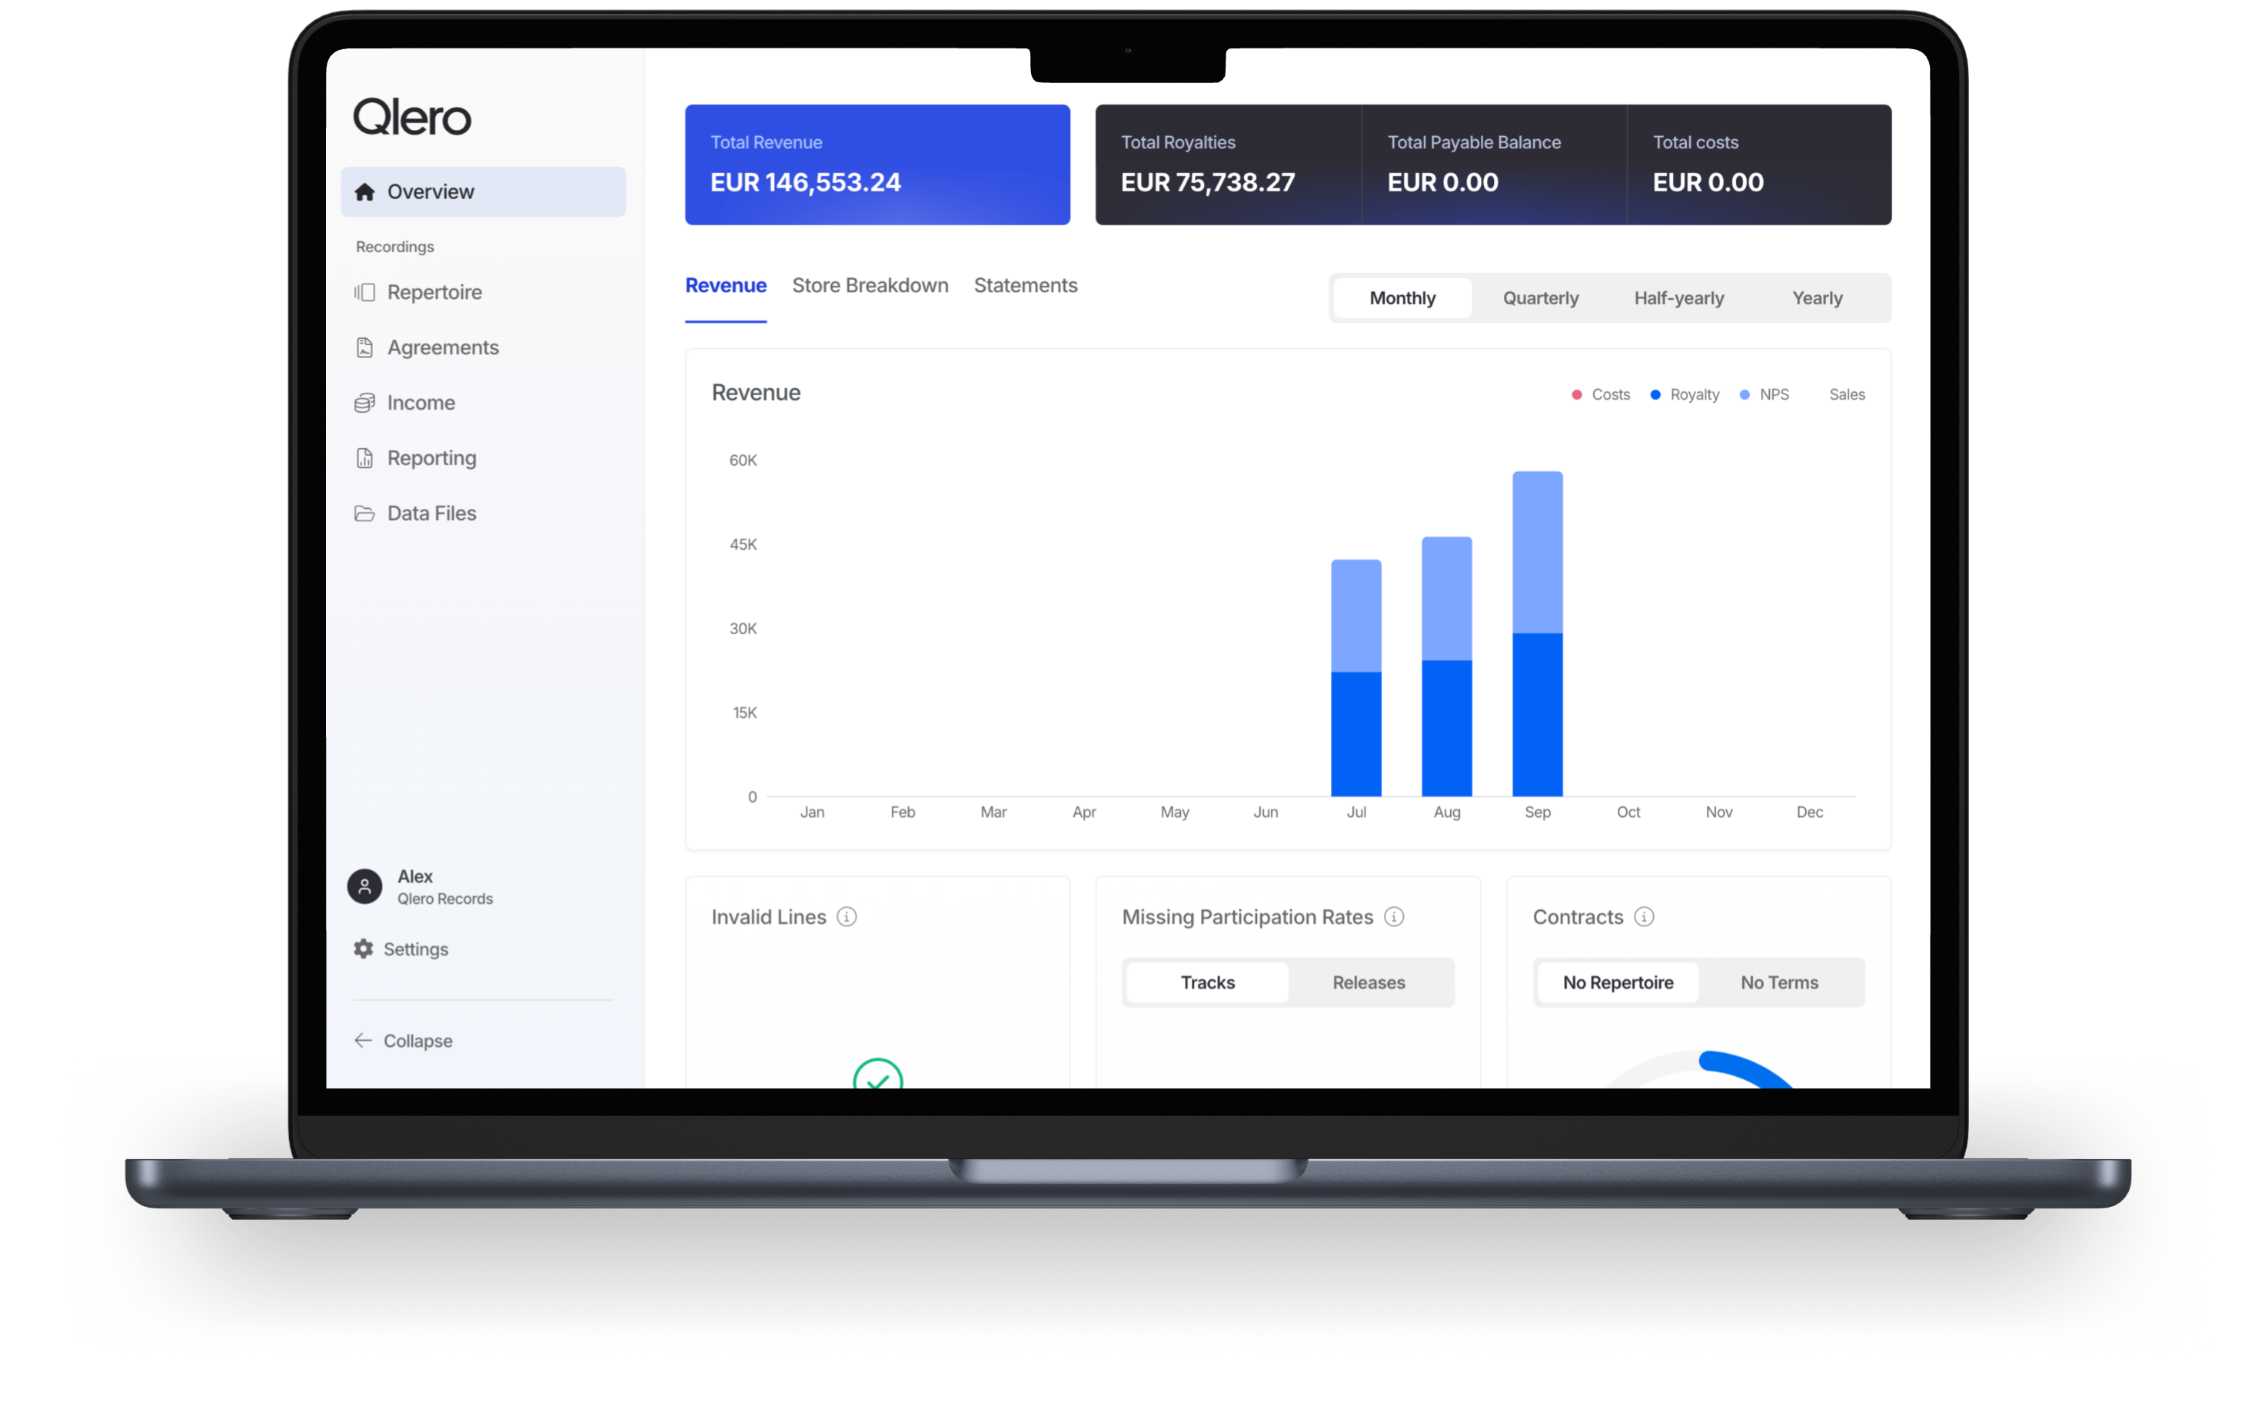Switch period to Quarterly
The height and width of the screenshot is (1409, 2252).
tap(1540, 298)
